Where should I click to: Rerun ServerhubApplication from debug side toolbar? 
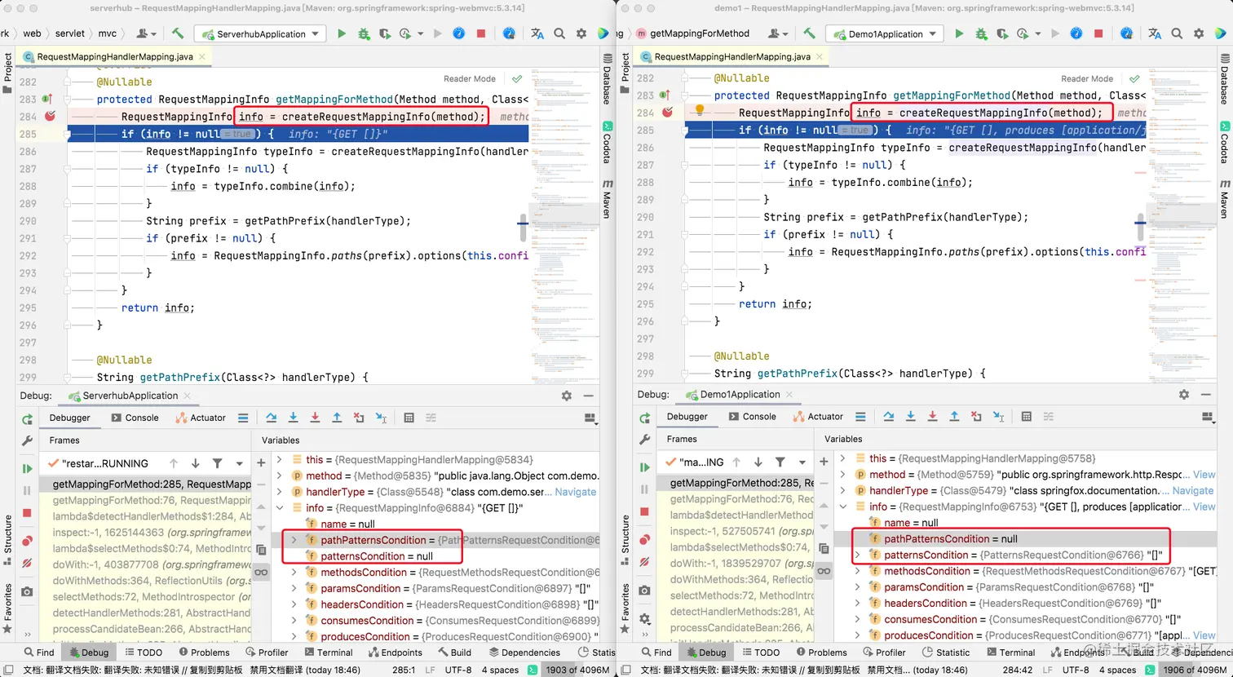[27, 419]
